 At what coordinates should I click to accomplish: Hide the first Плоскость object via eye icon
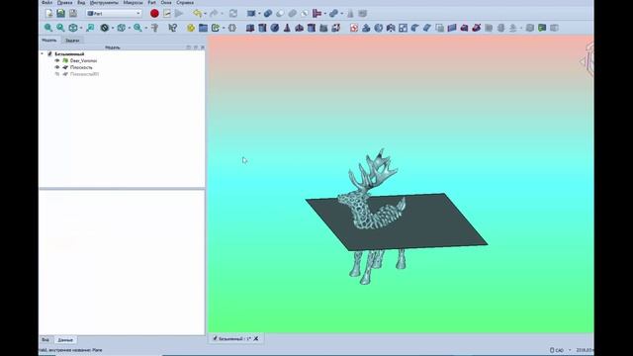coord(57,67)
